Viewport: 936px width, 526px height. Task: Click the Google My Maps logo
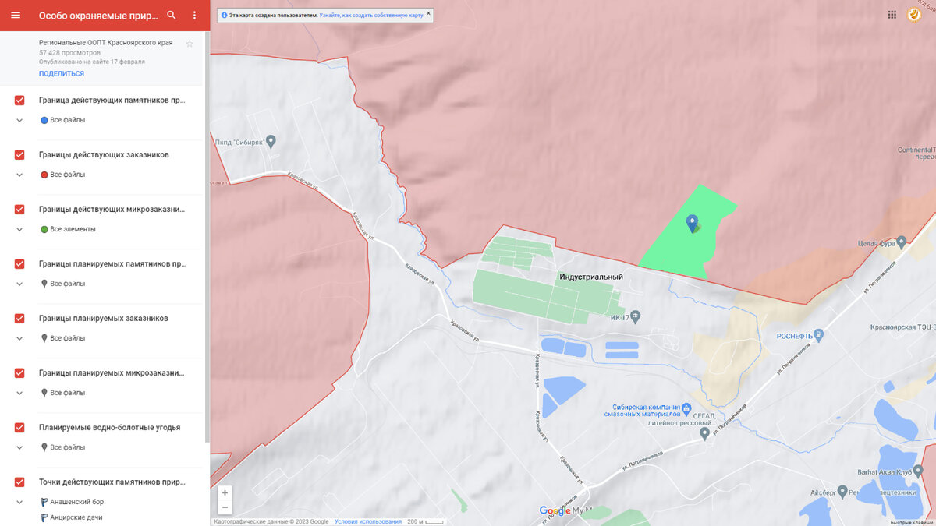pos(567,510)
